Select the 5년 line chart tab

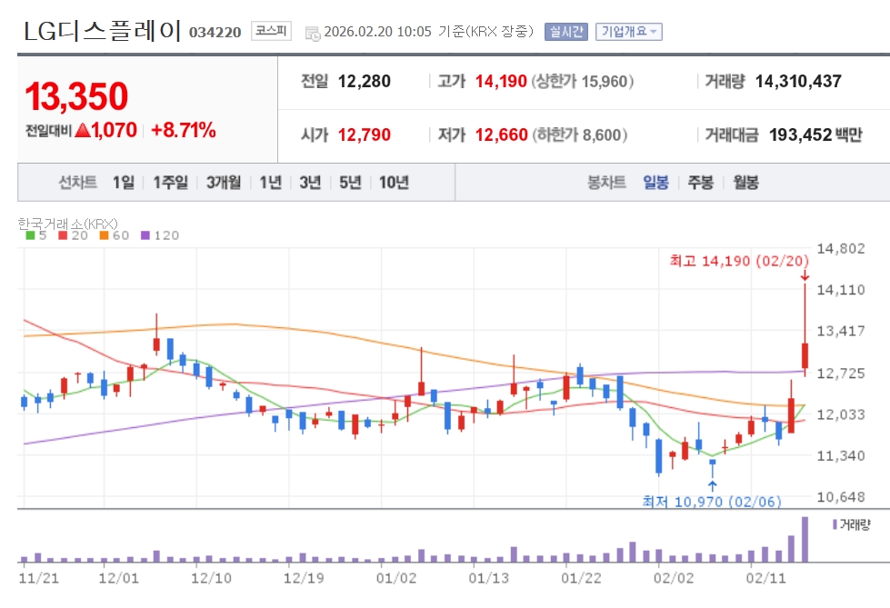[x=350, y=183]
